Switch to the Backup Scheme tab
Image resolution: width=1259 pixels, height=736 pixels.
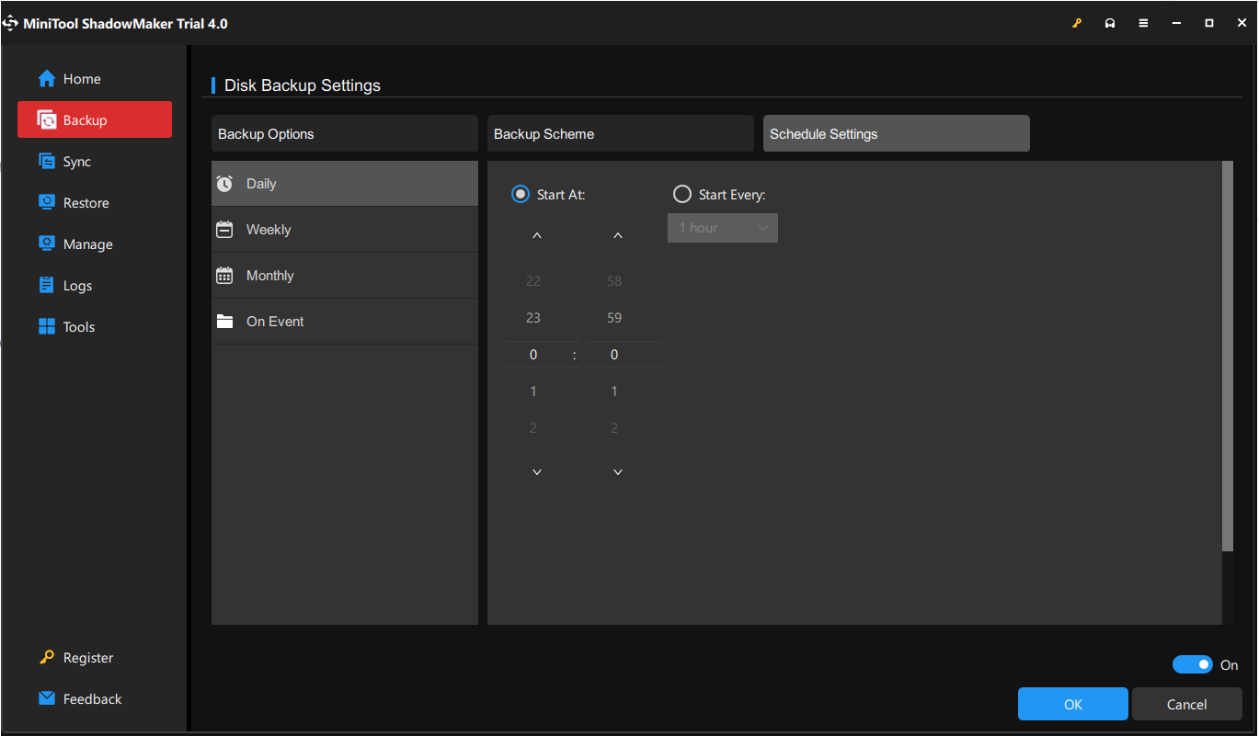[x=620, y=134]
